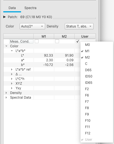Switch to the Spectra tab
114x144 pixels.
(x=30, y=8)
